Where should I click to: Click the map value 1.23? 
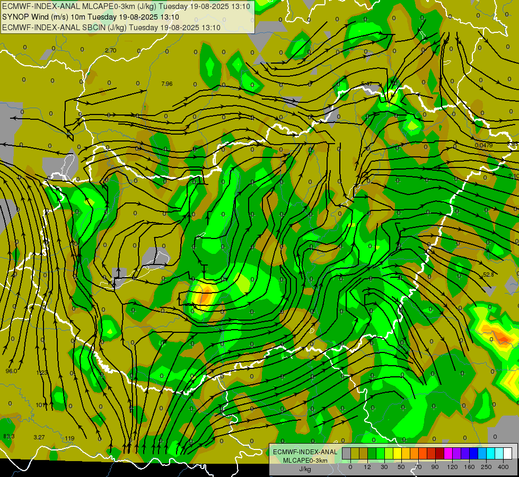42,373
